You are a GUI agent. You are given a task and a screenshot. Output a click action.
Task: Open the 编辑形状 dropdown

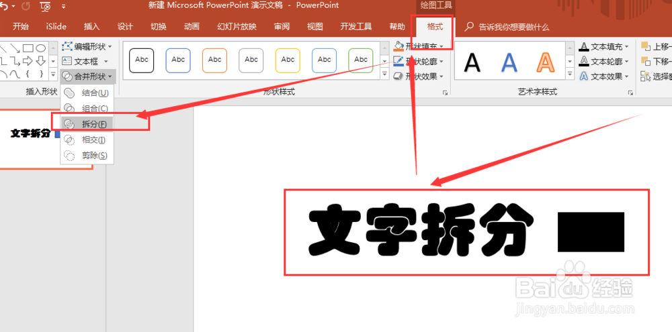click(87, 46)
